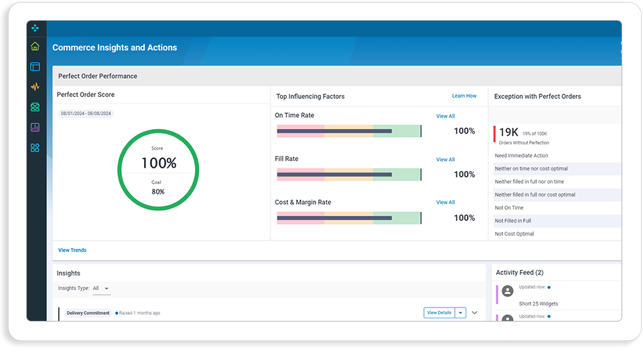The height and width of the screenshot is (361, 643).
Task: Open the widgets grid sidebar icon
Action: point(35,148)
